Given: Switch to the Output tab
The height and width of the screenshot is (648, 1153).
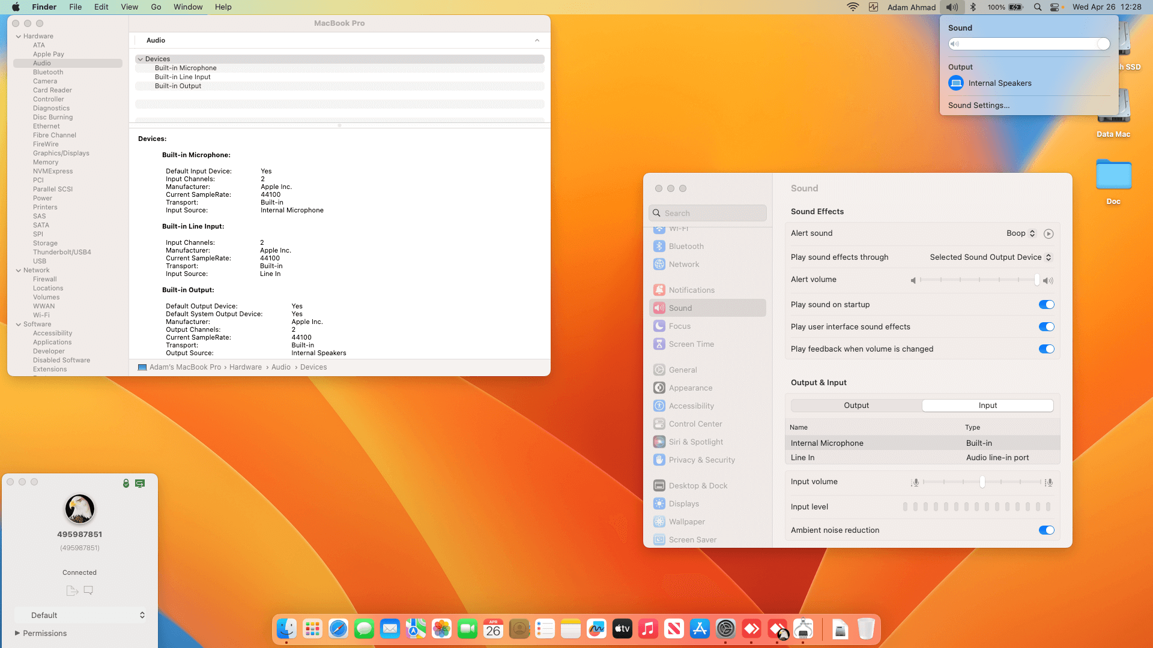Looking at the screenshot, I should (x=856, y=406).
